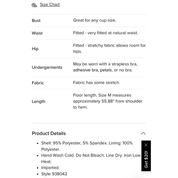Click the Hip row label
Screen dimensions: 178x178
35,49
